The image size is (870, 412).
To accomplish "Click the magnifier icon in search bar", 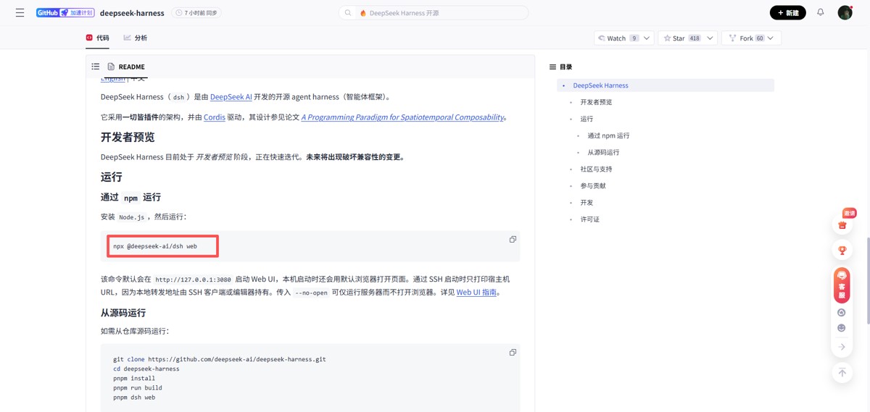I will click(x=348, y=13).
